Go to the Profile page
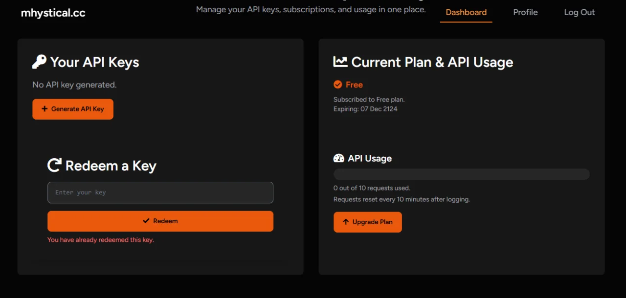The image size is (626, 298). click(x=525, y=12)
